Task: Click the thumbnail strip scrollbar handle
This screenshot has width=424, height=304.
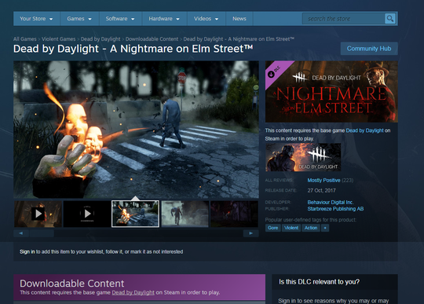Action: [x=42, y=233]
